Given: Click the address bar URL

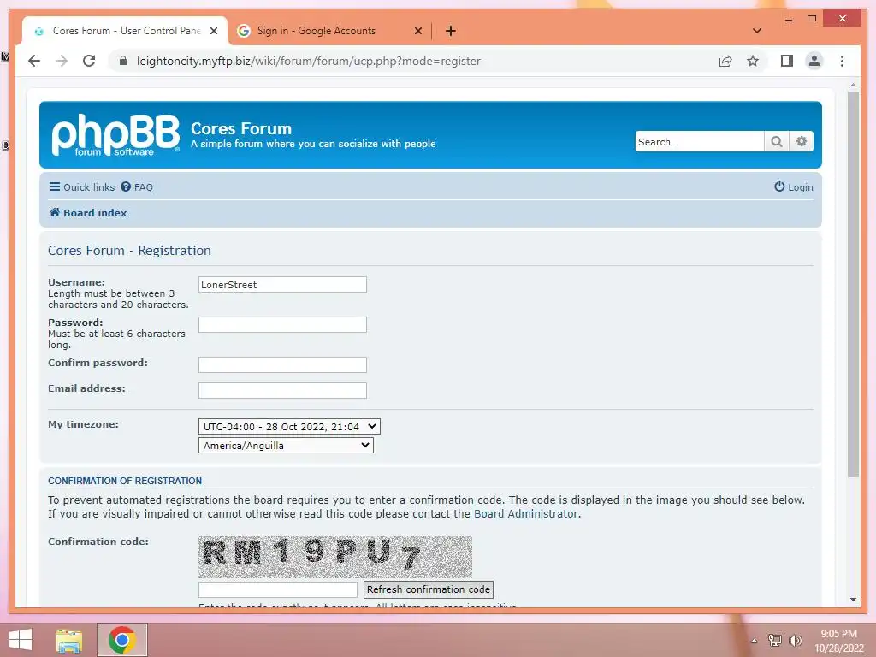Looking at the screenshot, I should click(x=308, y=61).
